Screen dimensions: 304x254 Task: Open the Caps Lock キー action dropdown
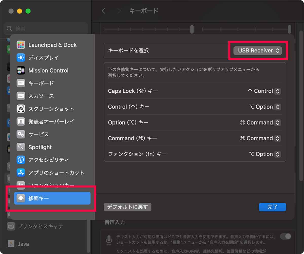264,91
